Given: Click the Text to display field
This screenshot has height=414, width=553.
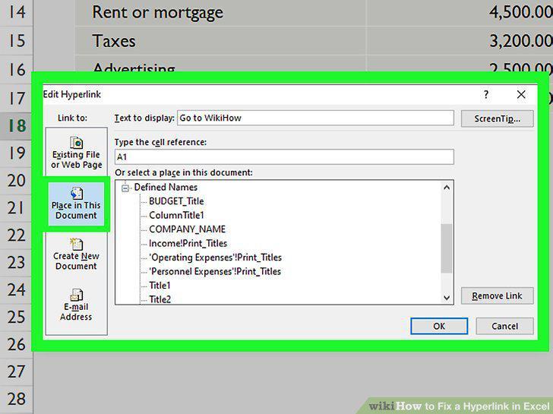Looking at the screenshot, I should pyautogui.click(x=315, y=118).
